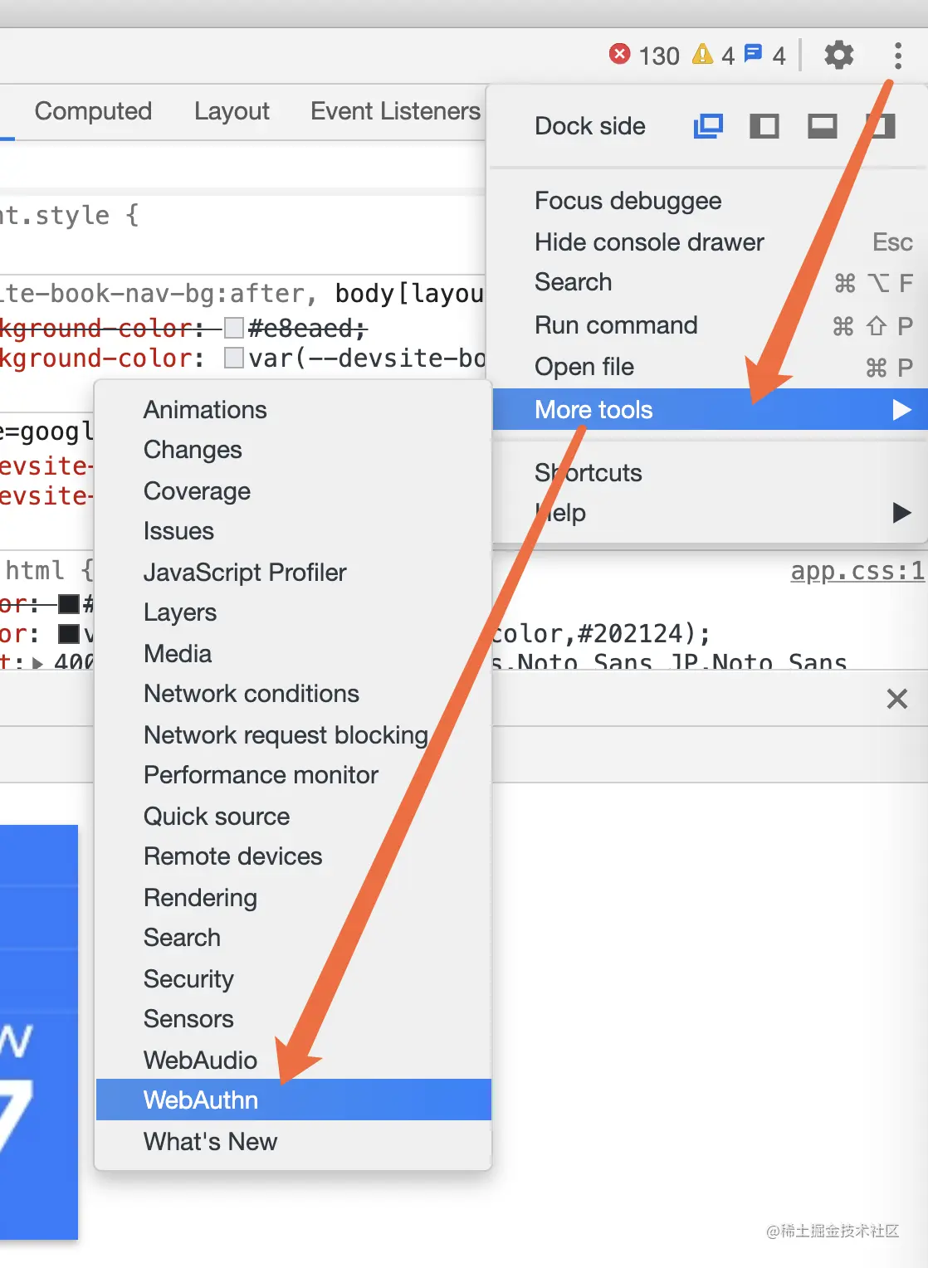928x1268 pixels.
Task: Click the dark swatch on the struck-through html rule line
Action: point(69,604)
